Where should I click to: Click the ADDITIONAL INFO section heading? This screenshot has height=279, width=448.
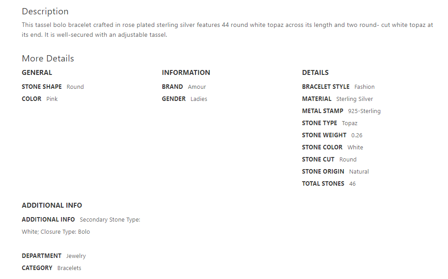(52, 205)
